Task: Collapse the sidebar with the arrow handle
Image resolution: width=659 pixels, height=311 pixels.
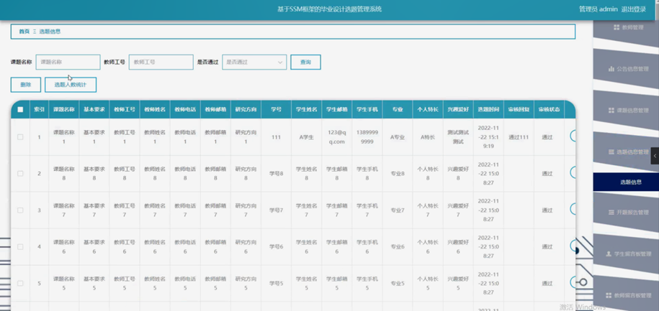Action: (x=655, y=156)
